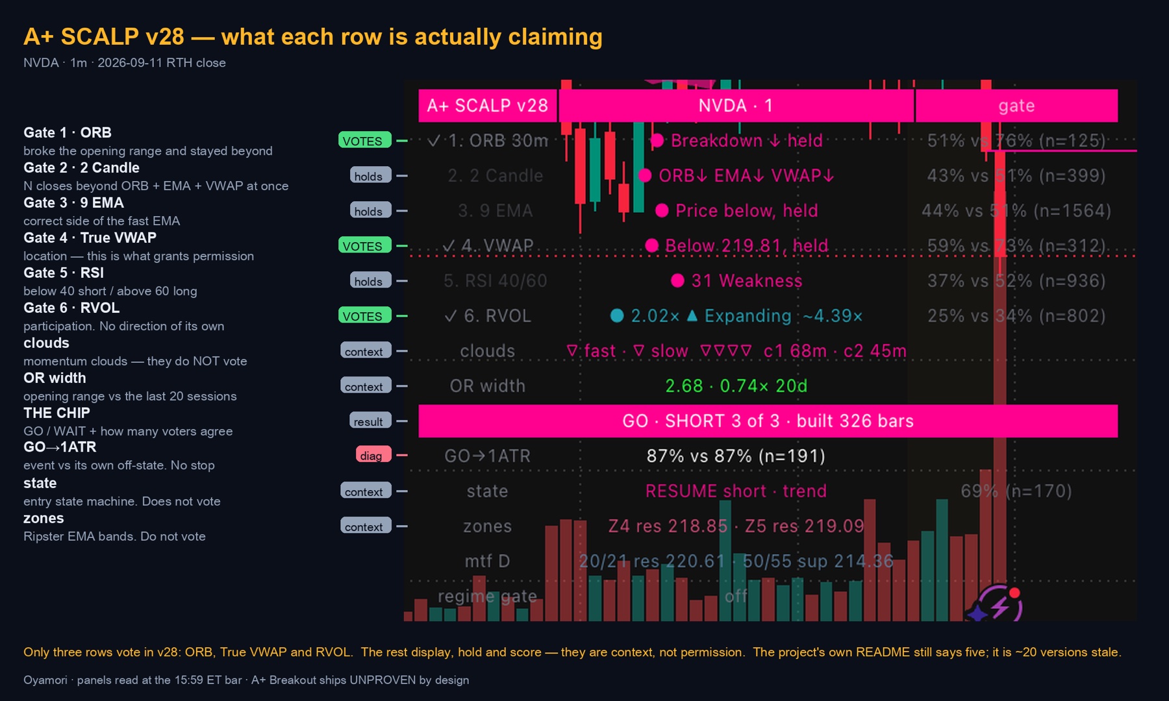Select the "NVDA · 1" panel header
This screenshot has width=1169, height=701.
(x=736, y=106)
